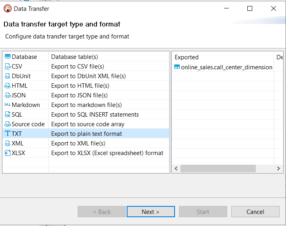Choose the HTML format label

point(20,86)
